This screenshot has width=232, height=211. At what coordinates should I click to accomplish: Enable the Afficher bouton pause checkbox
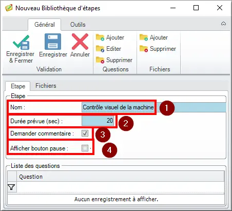[x=85, y=148]
